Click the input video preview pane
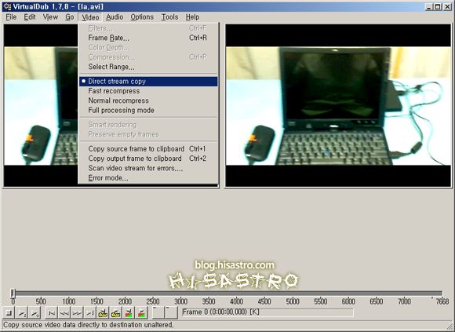Viewport: 455px width, 332px height. [x=41, y=106]
